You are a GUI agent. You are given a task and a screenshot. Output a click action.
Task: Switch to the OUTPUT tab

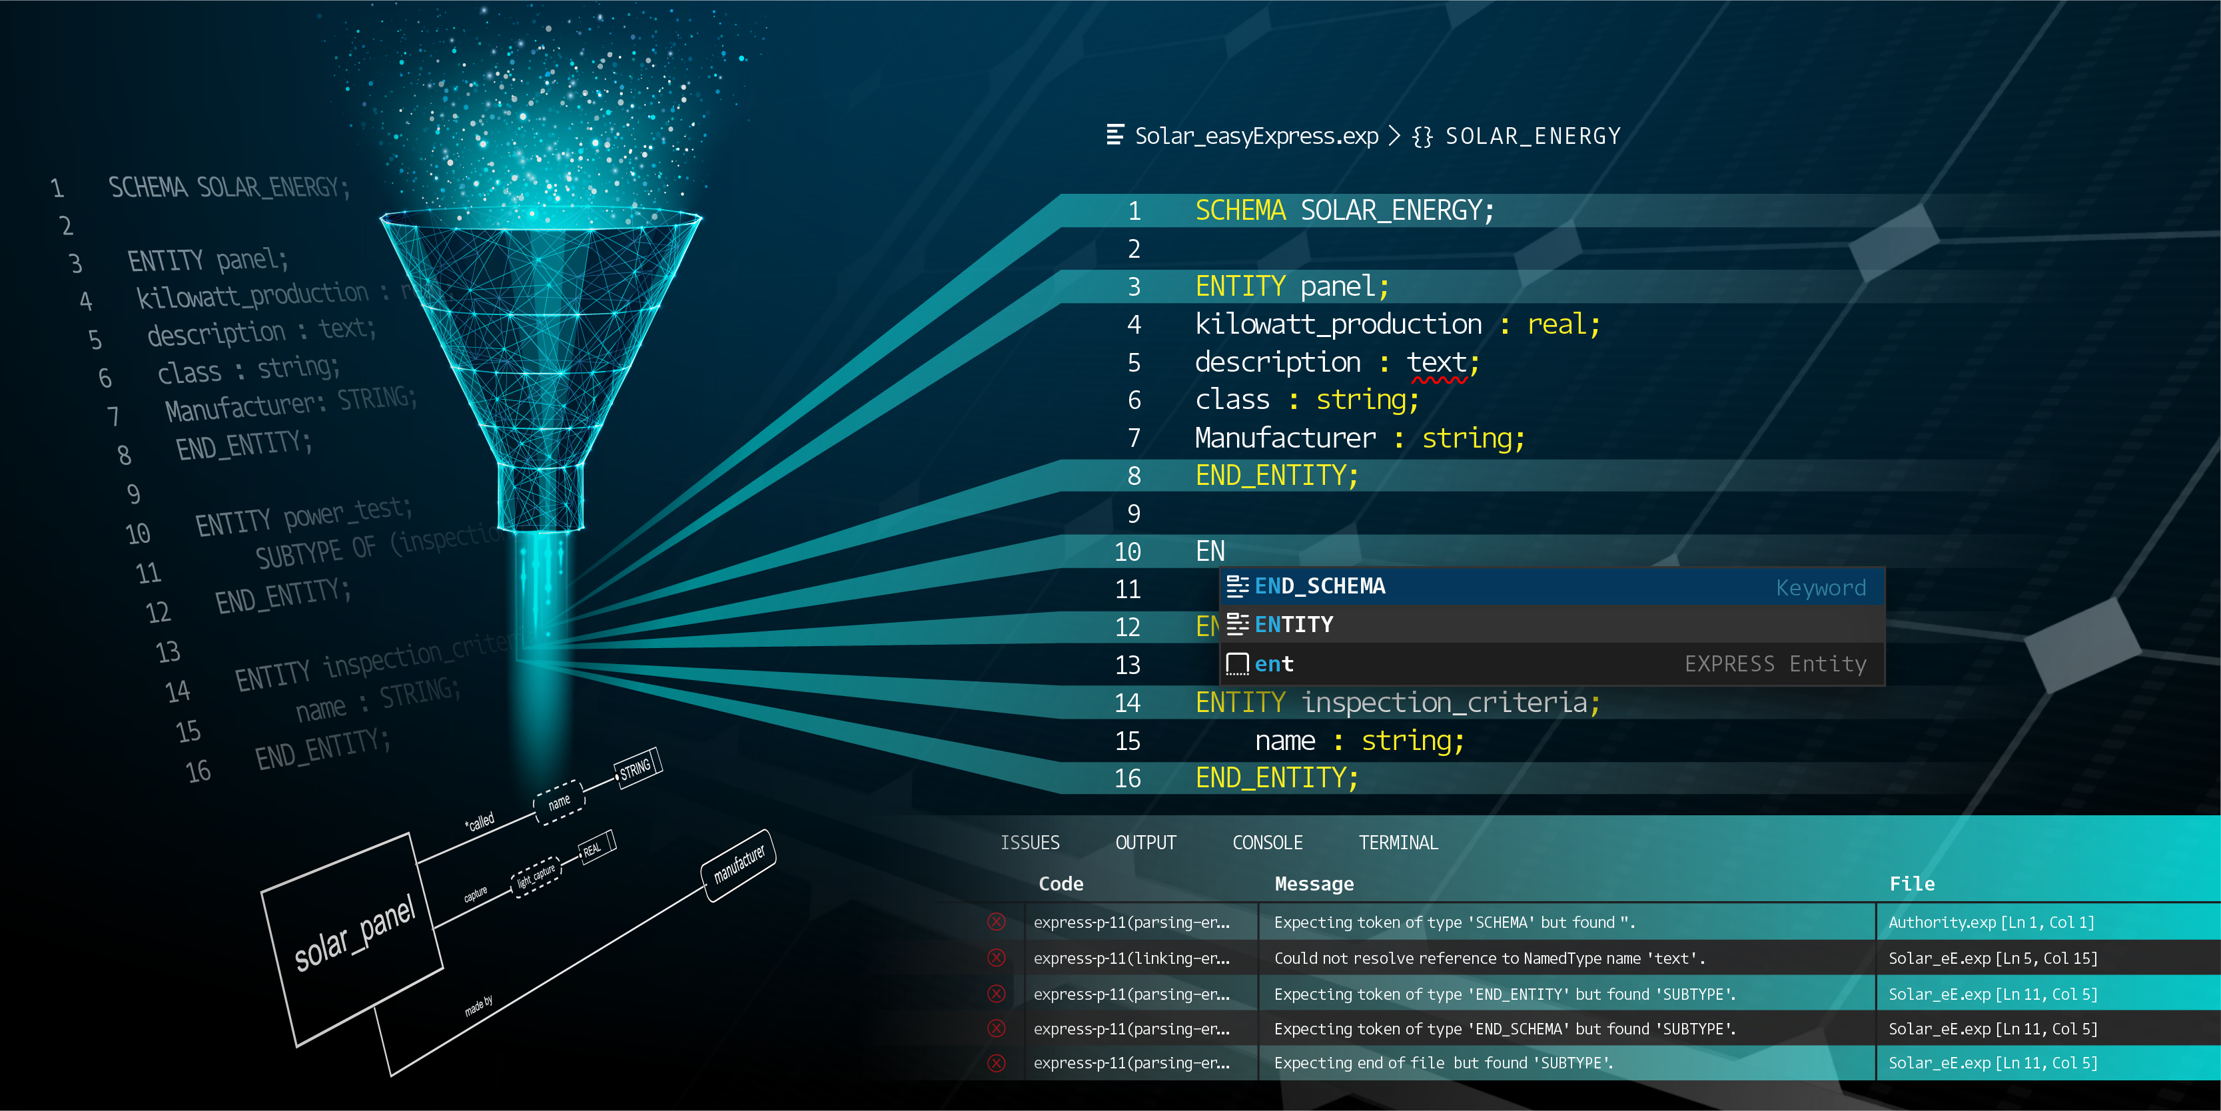[1145, 842]
